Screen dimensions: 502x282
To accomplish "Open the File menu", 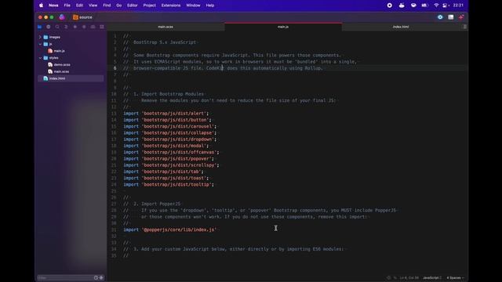I will [x=67, y=5].
